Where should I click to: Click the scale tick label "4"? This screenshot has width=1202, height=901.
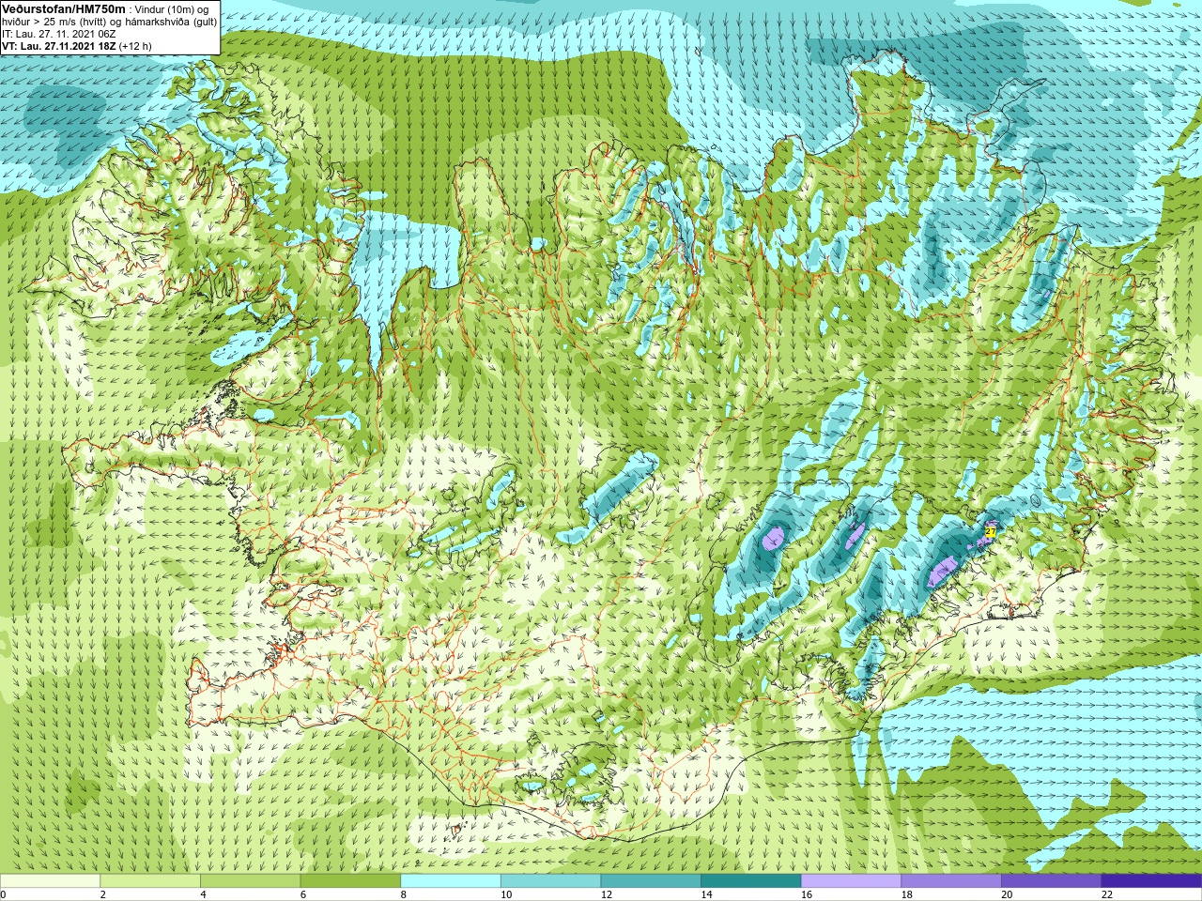(x=203, y=894)
